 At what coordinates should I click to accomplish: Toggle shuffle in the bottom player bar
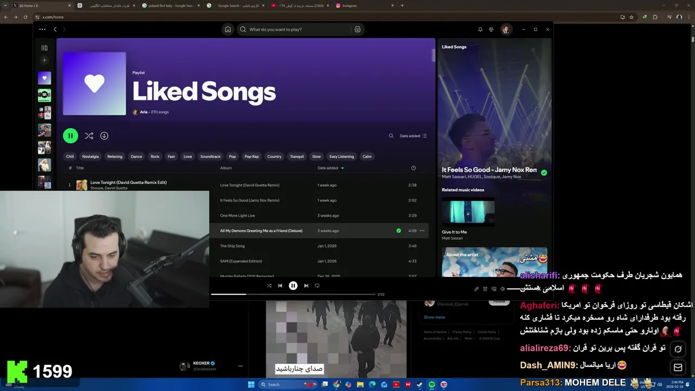(269, 286)
